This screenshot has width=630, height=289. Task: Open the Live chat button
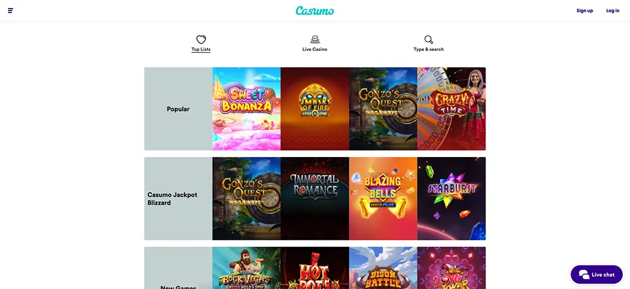tap(597, 274)
